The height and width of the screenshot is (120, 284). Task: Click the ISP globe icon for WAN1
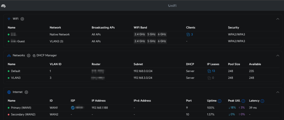click(x=73, y=108)
